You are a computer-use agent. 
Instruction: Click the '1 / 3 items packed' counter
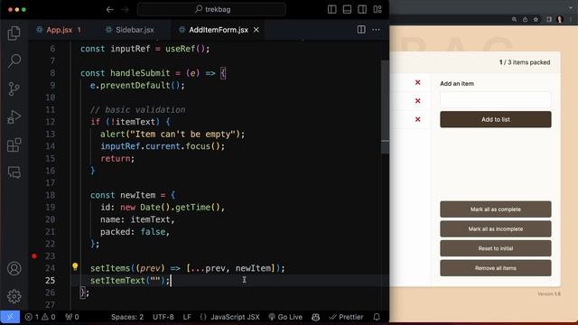point(525,62)
